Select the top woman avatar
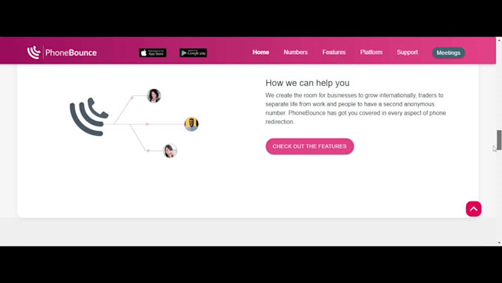 pos(154,95)
